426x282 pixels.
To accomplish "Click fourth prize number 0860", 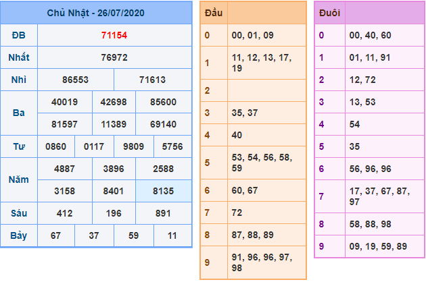I will pyautogui.click(x=55, y=146).
